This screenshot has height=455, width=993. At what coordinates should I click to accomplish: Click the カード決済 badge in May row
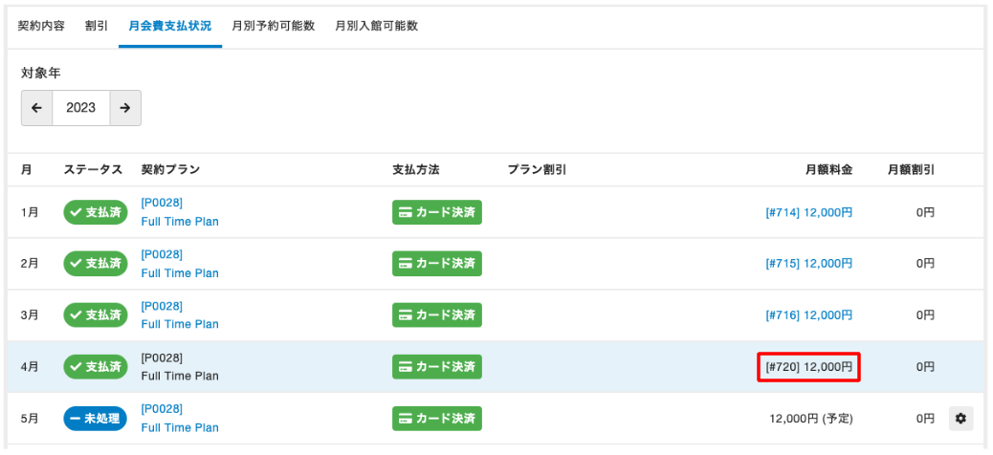tap(437, 419)
